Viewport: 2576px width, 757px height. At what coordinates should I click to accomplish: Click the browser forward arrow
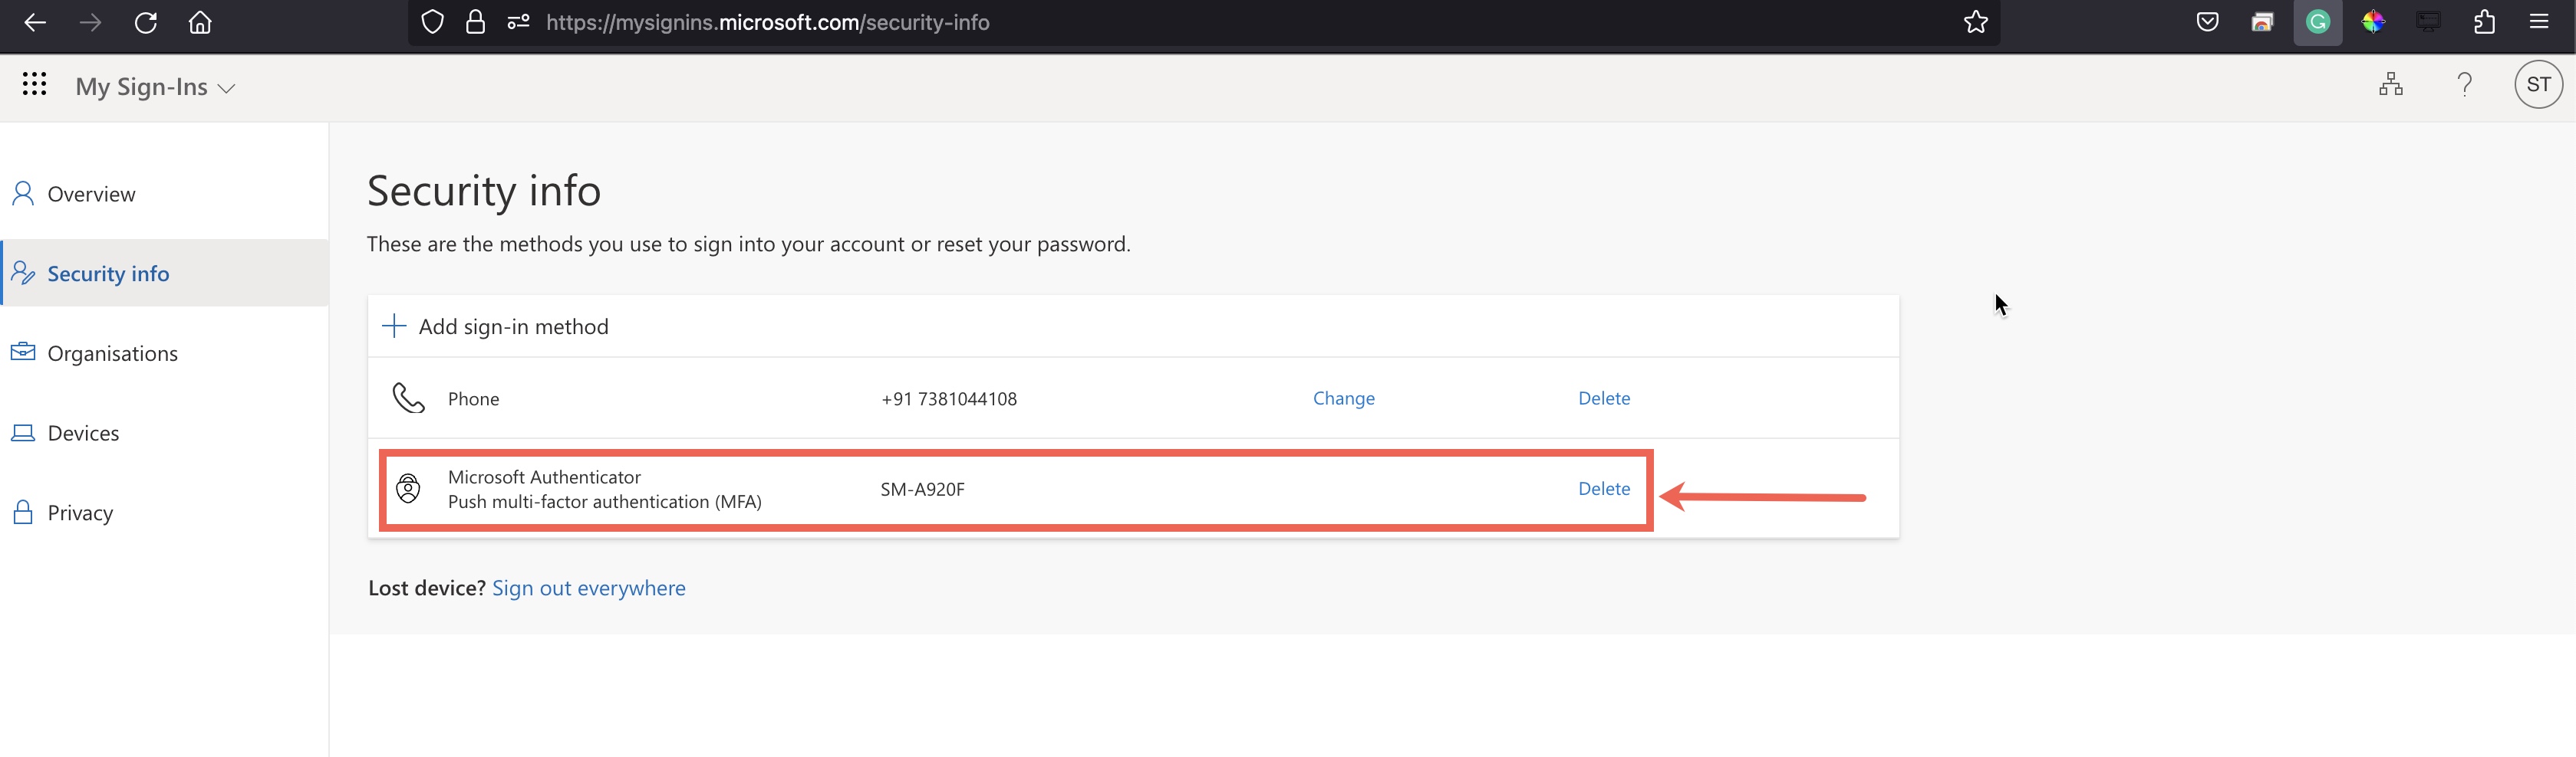click(x=90, y=22)
